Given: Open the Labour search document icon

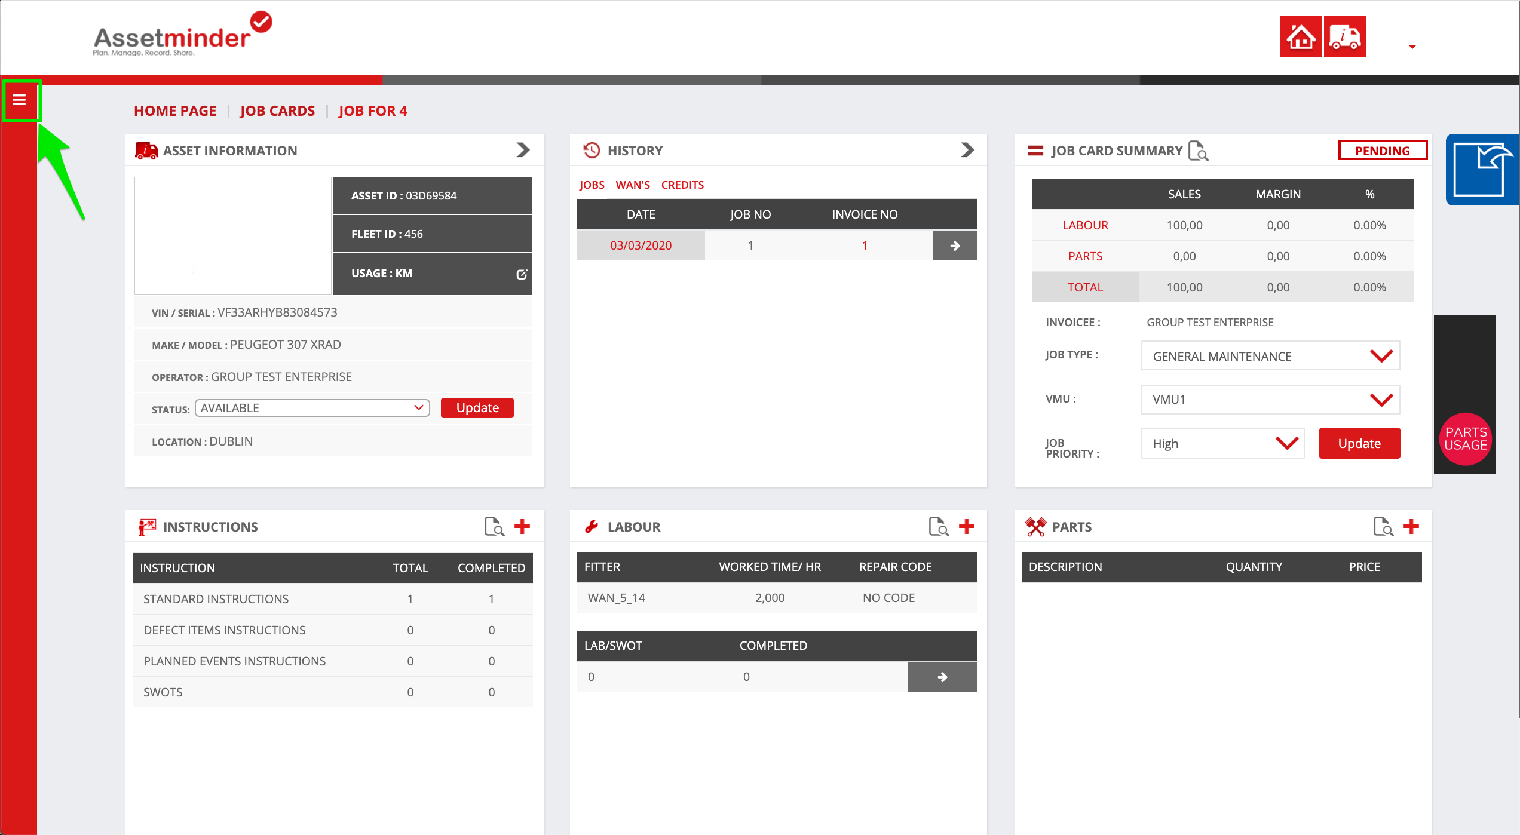Looking at the screenshot, I should click(938, 526).
